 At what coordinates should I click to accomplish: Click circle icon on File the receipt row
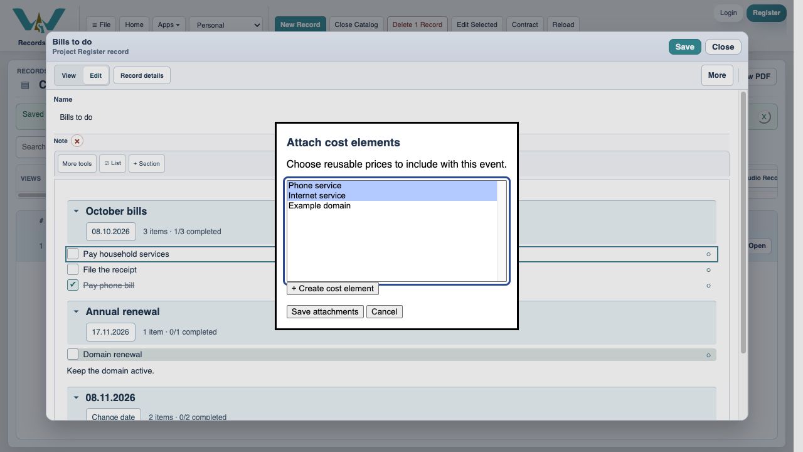point(708,270)
